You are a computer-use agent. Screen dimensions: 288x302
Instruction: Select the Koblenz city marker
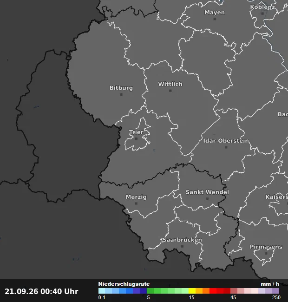[x=262, y=13]
